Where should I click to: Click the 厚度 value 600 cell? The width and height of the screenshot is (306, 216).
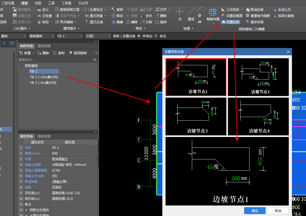[69, 153]
